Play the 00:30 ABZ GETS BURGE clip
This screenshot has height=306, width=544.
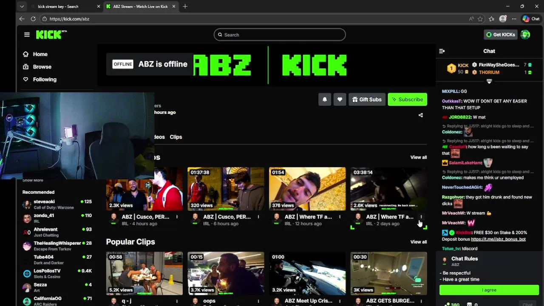tap(389, 274)
